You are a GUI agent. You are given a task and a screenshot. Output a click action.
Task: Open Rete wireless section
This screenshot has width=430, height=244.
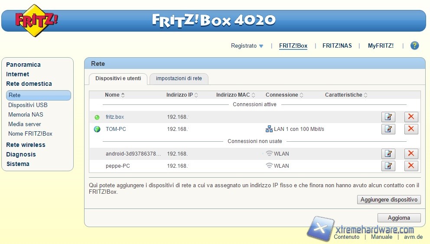[x=26, y=145]
